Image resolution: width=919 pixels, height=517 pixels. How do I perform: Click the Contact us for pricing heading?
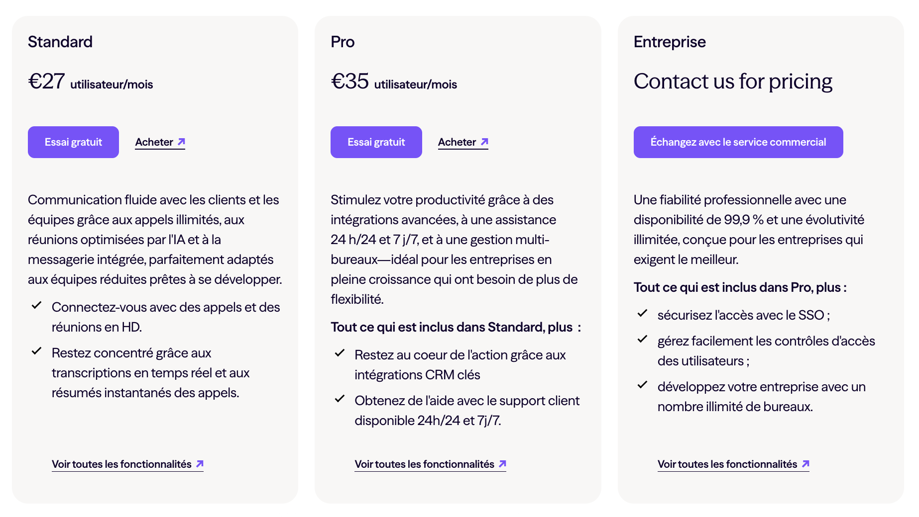732,82
